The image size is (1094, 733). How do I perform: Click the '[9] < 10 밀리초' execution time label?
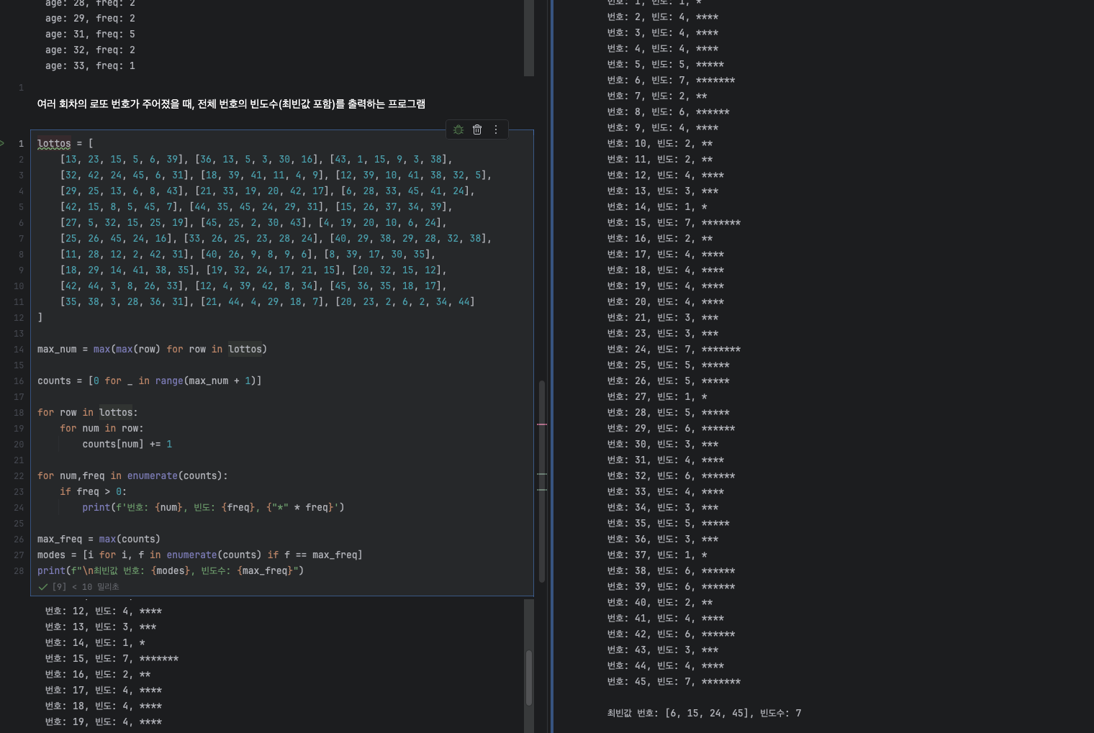[86, 587]
